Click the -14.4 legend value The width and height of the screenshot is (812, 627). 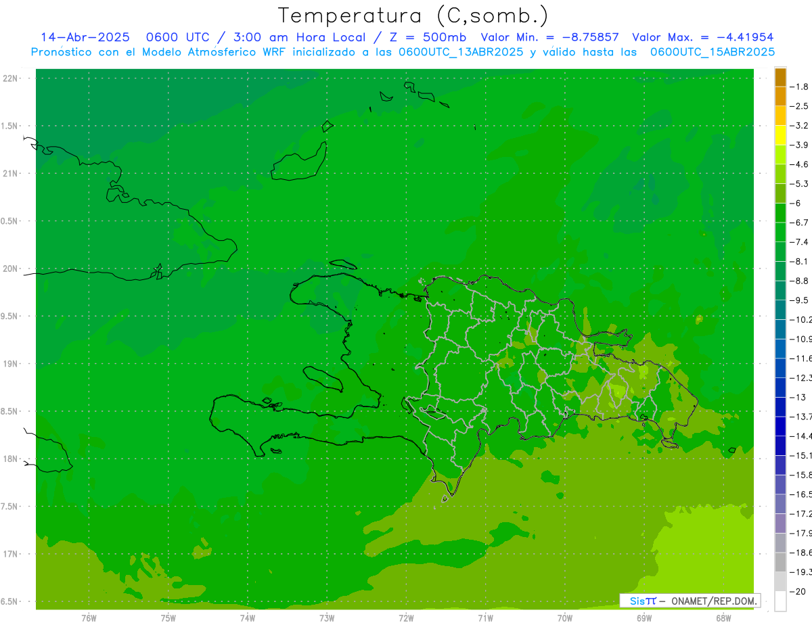tap(802, 436)
